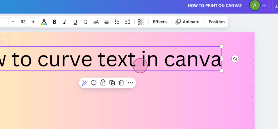Click the Magic Write pencil icon
The image size is (278, 129).
(x=84, y=83)
